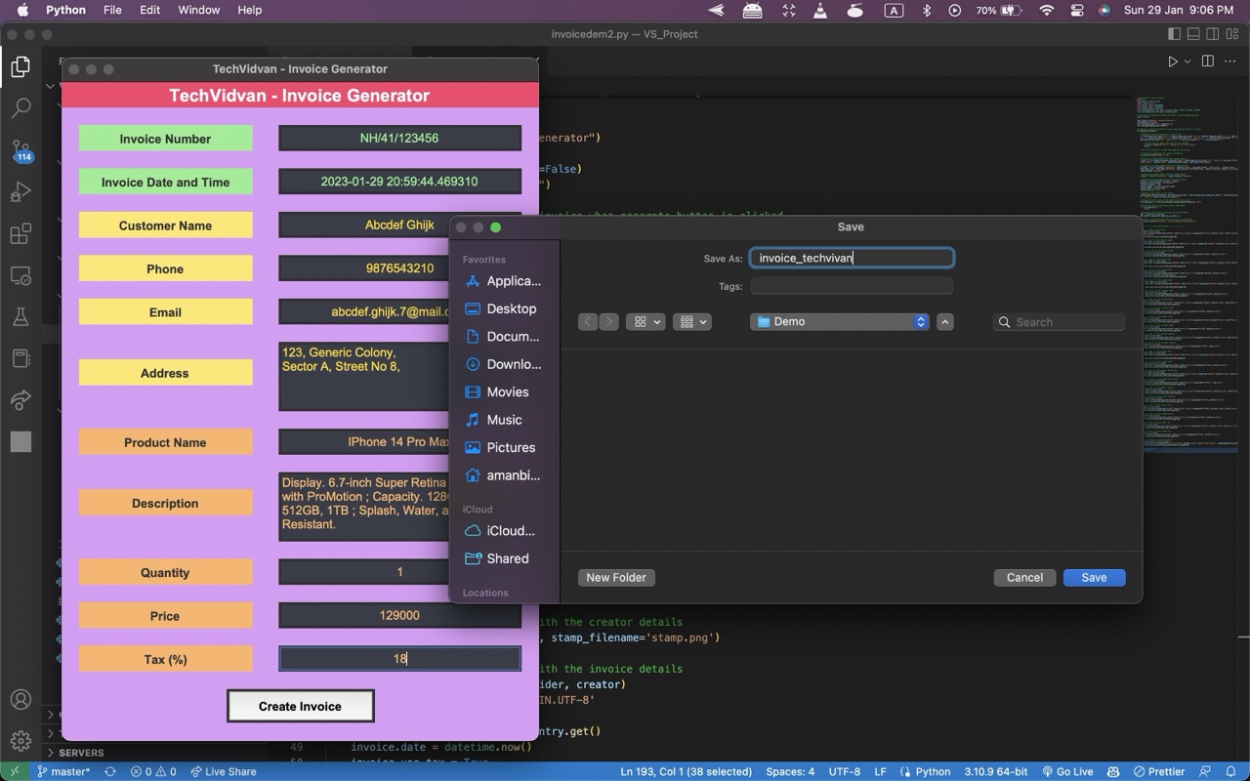Cancel the Save dialog
Screen dimensions: 1250x781
click(1024, 578)
